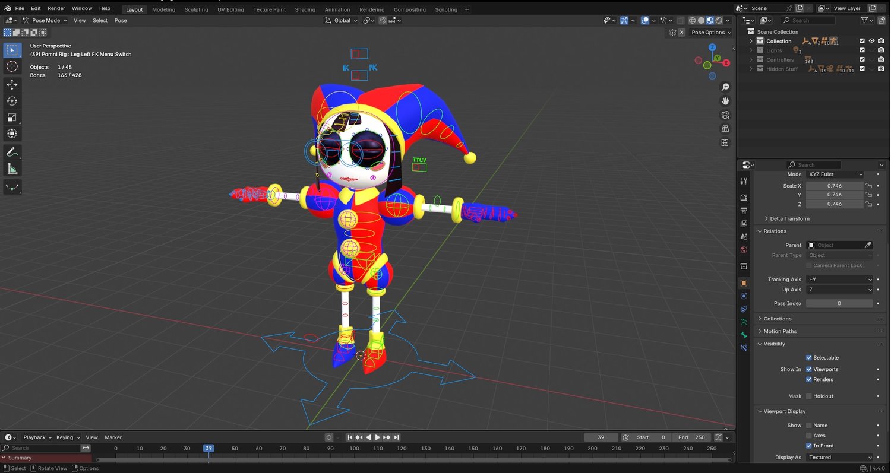The height and width of the screenshot is (473, 891).
Task: Enable the Holdout mask checkbox
Action: pos(809,396)
